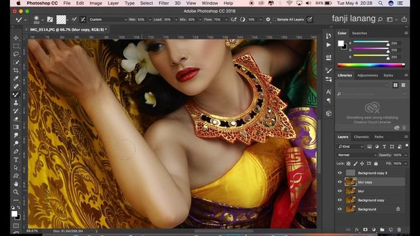Toggle lock transparent pixels

(348, 163)
